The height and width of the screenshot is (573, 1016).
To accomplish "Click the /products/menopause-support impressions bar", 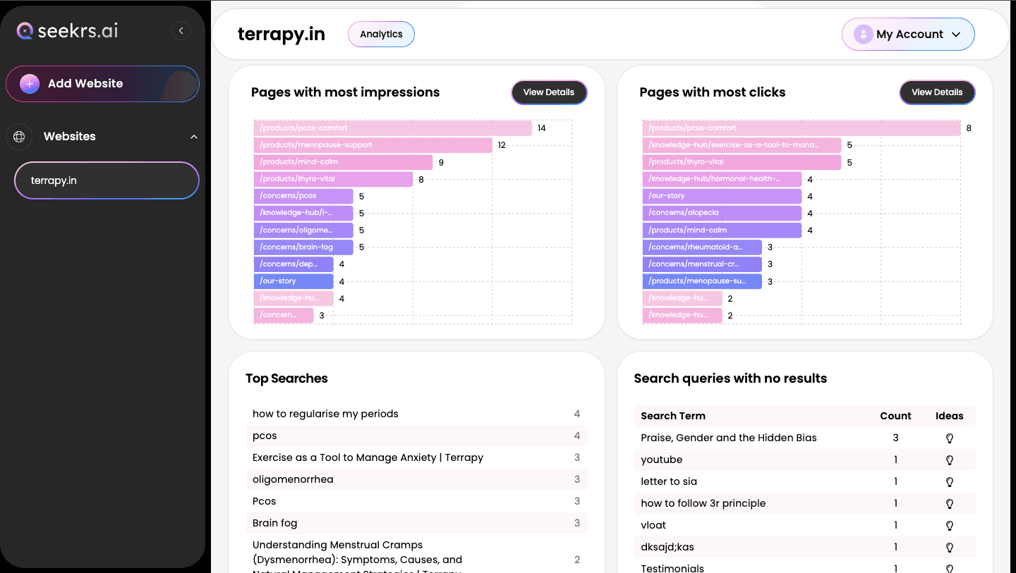I will (373, 145).
